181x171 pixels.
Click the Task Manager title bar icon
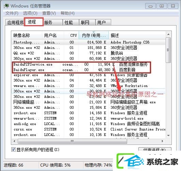[x=6, y=6]
